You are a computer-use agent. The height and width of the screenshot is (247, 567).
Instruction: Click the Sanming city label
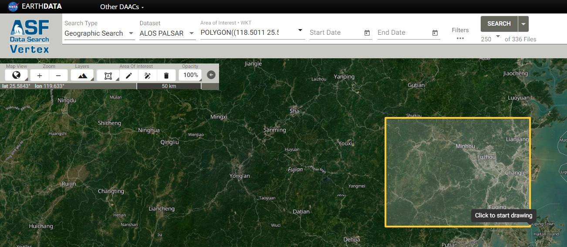point(275,130)
